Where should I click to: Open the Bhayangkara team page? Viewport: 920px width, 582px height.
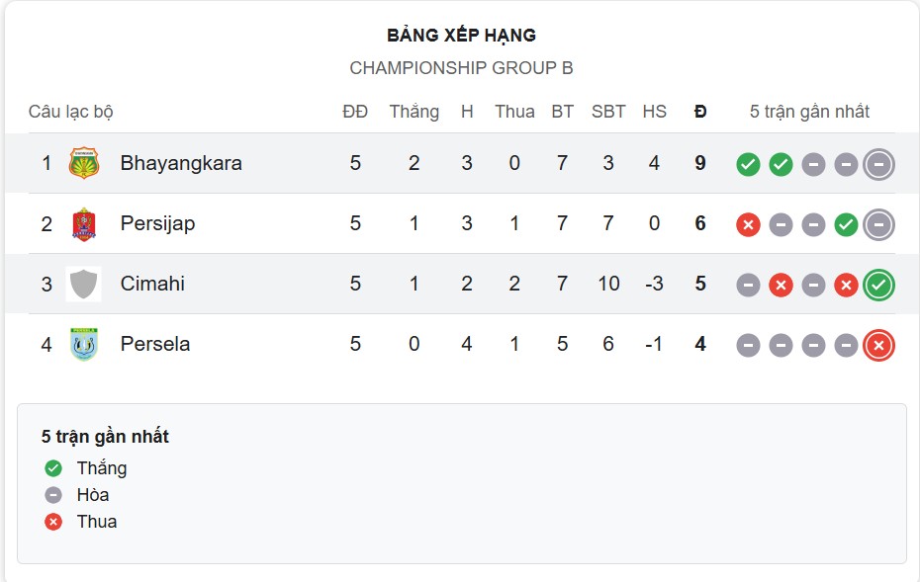(180, 163)
